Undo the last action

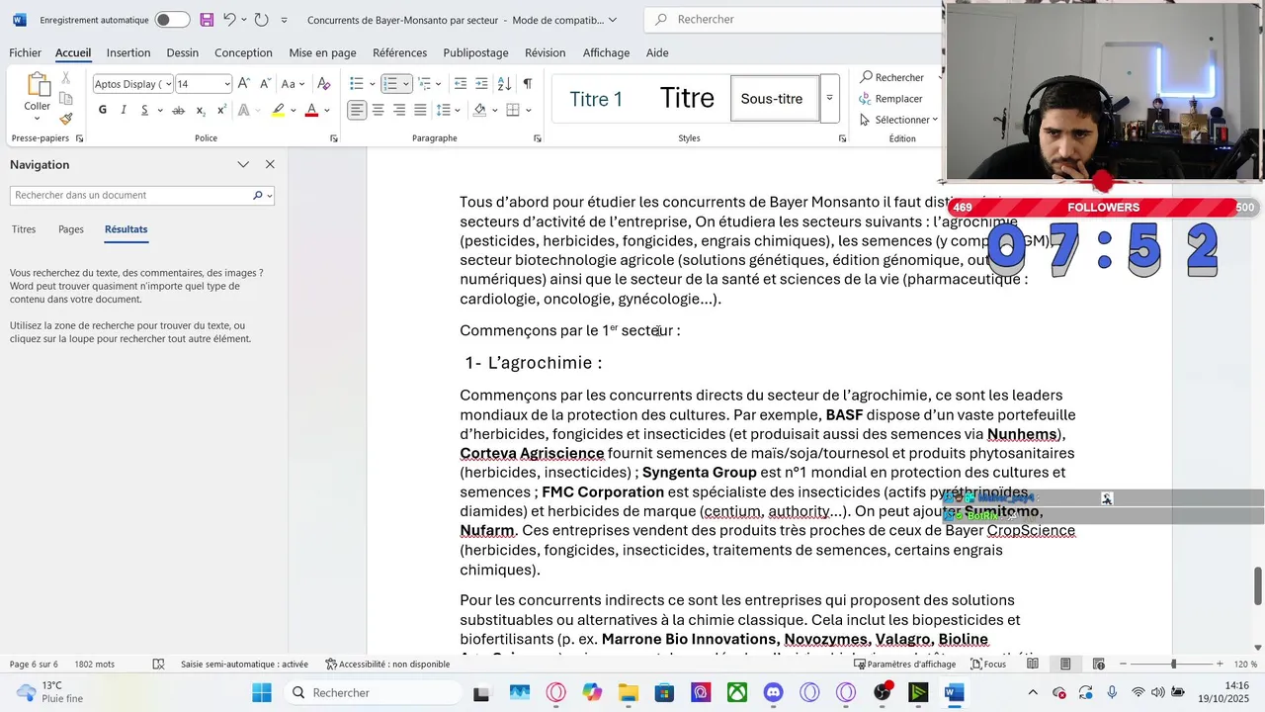230,20
